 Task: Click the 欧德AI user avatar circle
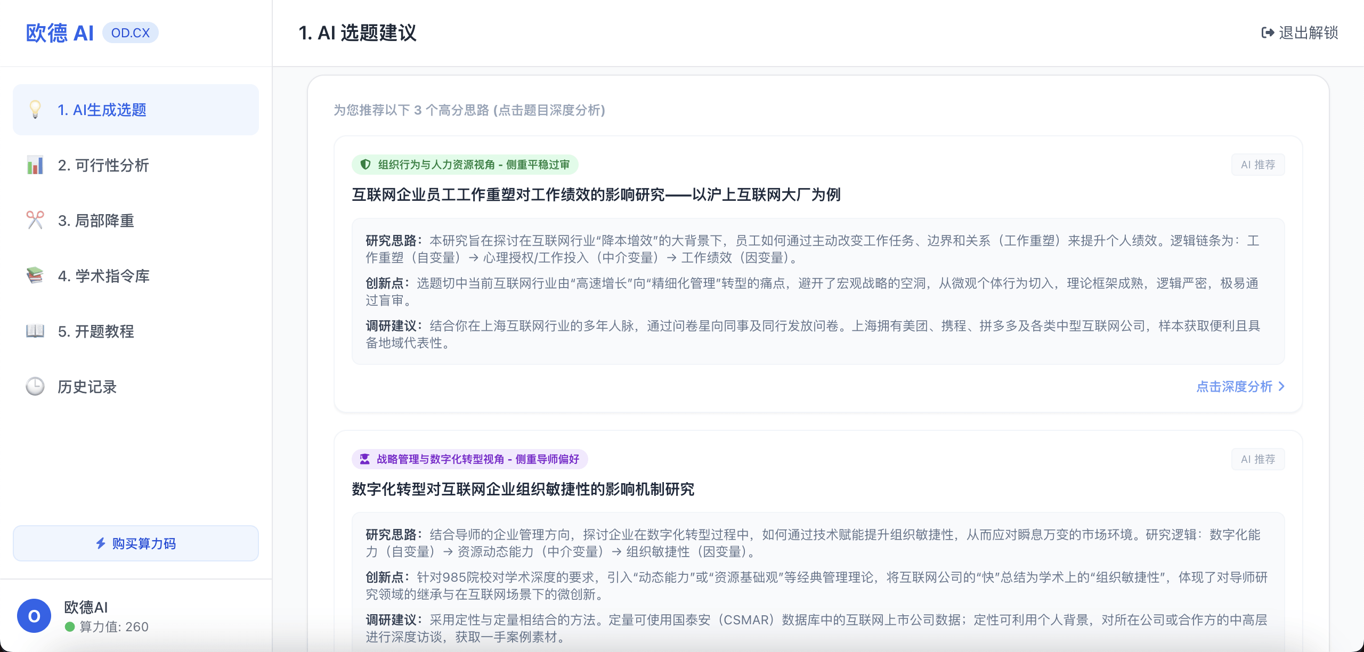tap(34, 616)
